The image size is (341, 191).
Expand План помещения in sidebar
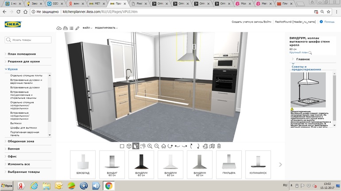click(x=22, y=54)
